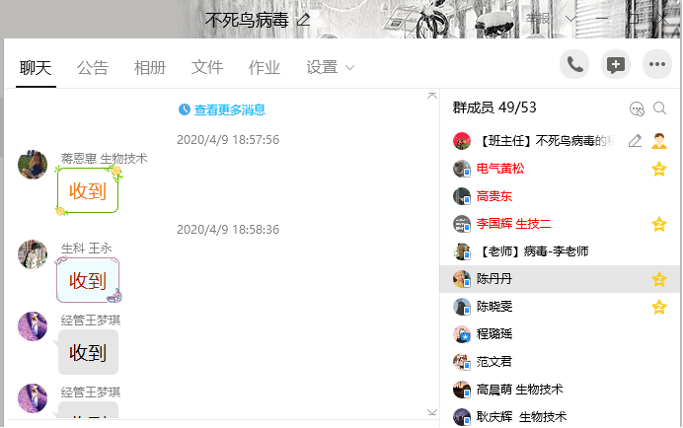Toggle the star next to 陈晓雯
The height and width of the screenshot is (428, 683).
[x=658, y=307]
